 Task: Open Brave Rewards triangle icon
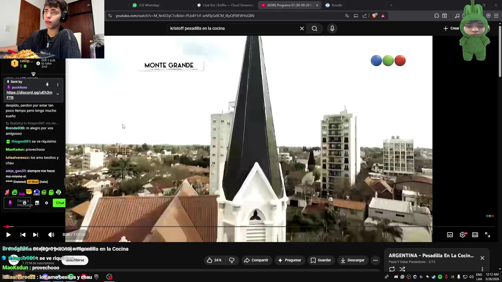tap(383, 16)
